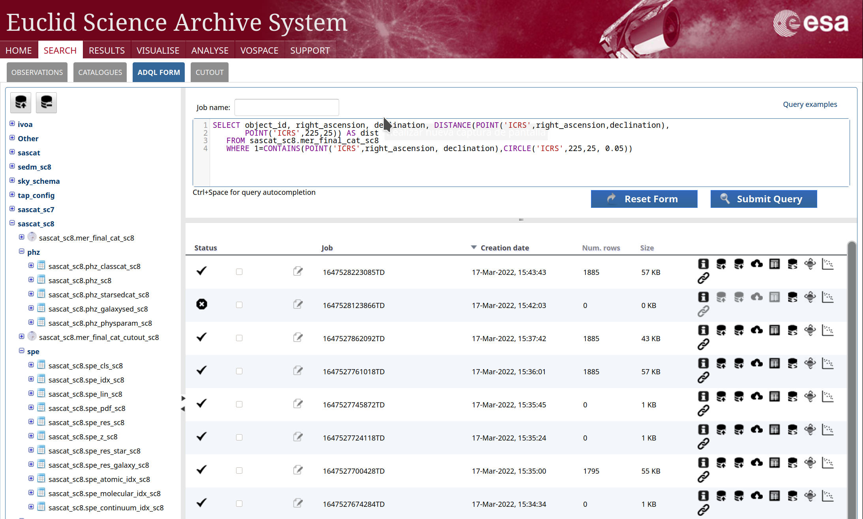Click chain link icon for job 1647527724118TD
This screenshot has height=519, width=863.
tap(703, 444)
